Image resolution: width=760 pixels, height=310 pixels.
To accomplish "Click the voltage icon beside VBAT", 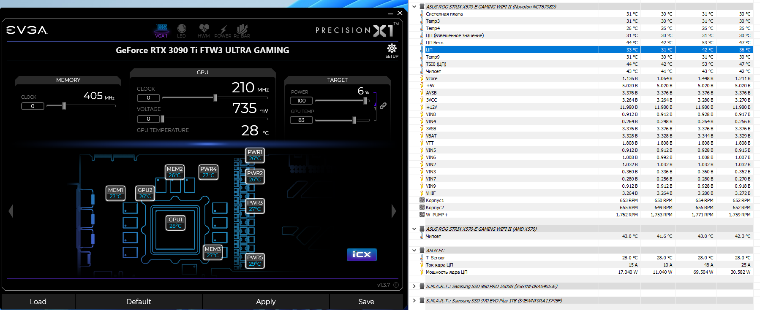I will (x=422, y=136).
